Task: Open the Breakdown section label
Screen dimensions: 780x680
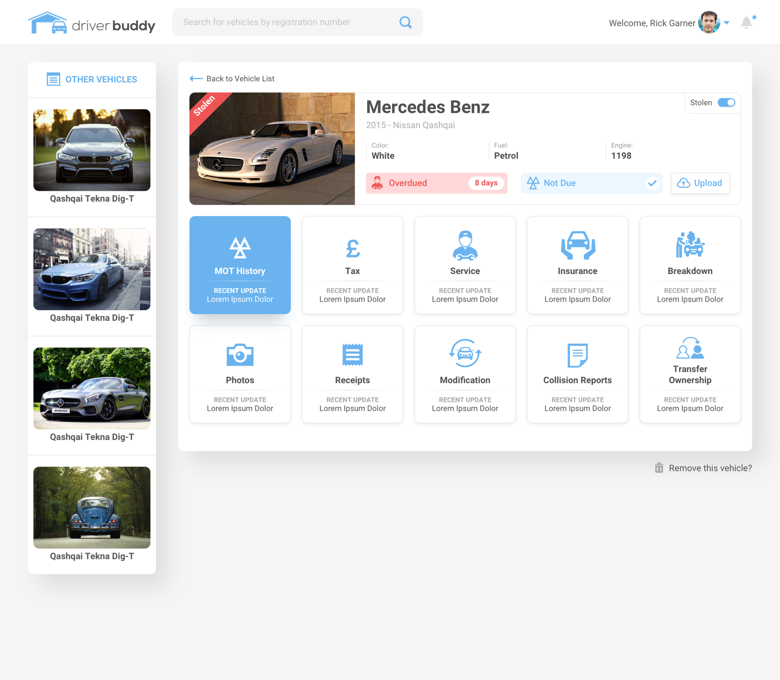Action: point(690,271)
